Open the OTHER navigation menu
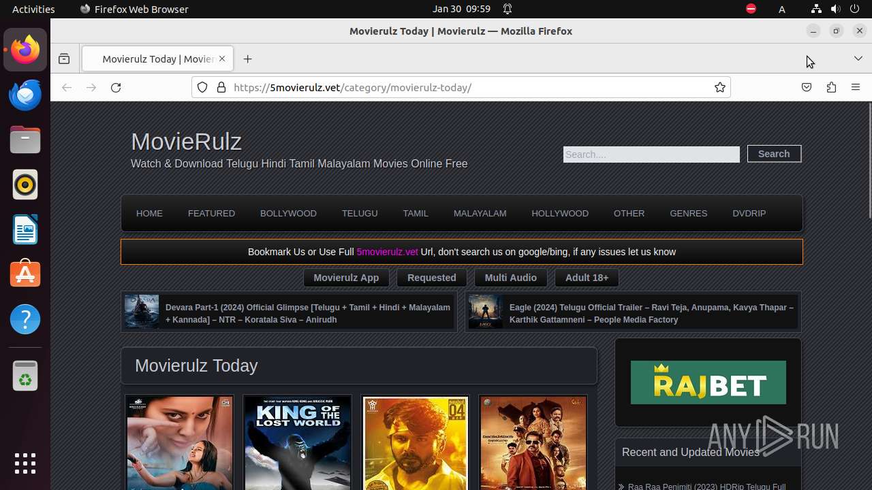This screenshot has height=490, width=872. (629, 214)
